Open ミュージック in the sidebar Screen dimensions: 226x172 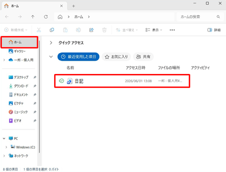(18, 112)
